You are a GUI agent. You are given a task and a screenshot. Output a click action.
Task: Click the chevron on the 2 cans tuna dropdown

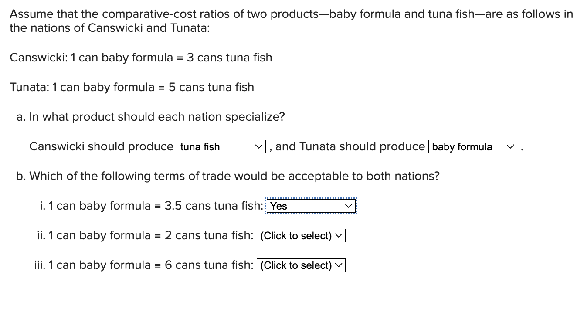(x=339, y=235)
